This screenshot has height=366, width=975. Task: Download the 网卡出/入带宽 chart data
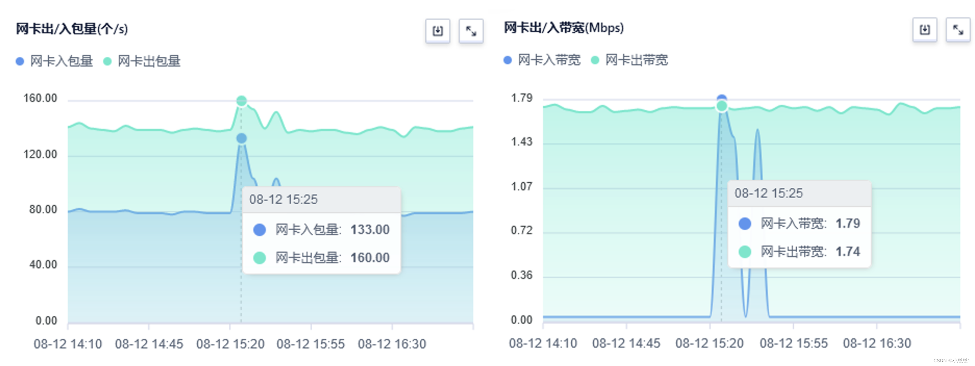tap(925, 29)
